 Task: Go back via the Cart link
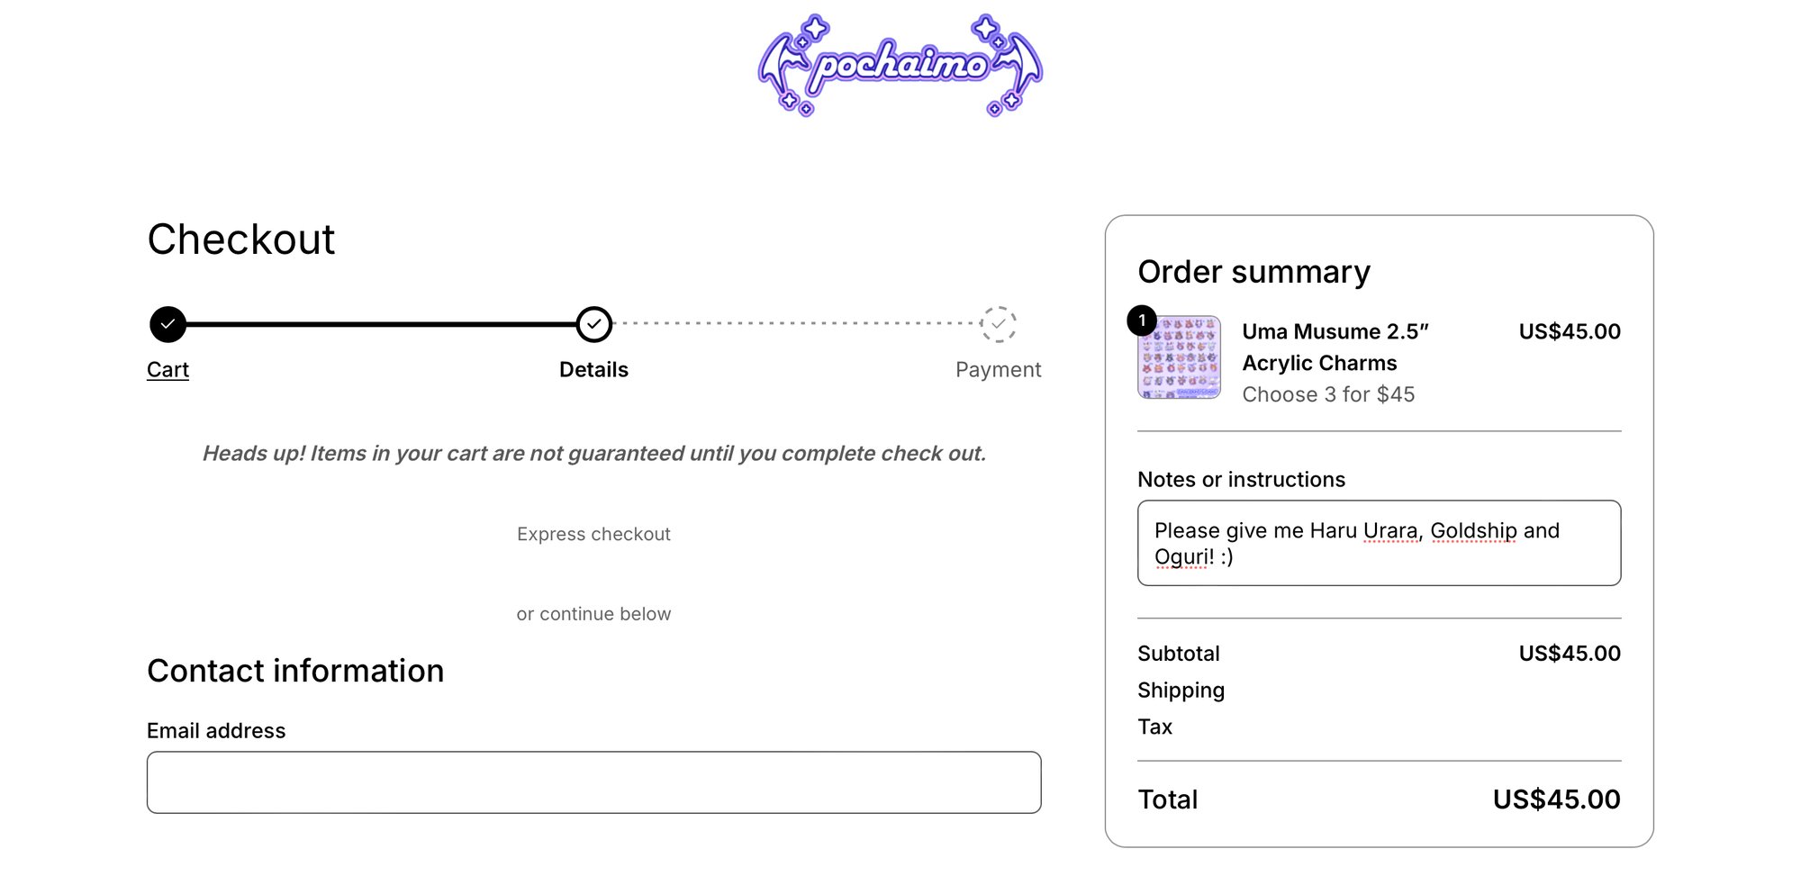coord(167,370)
